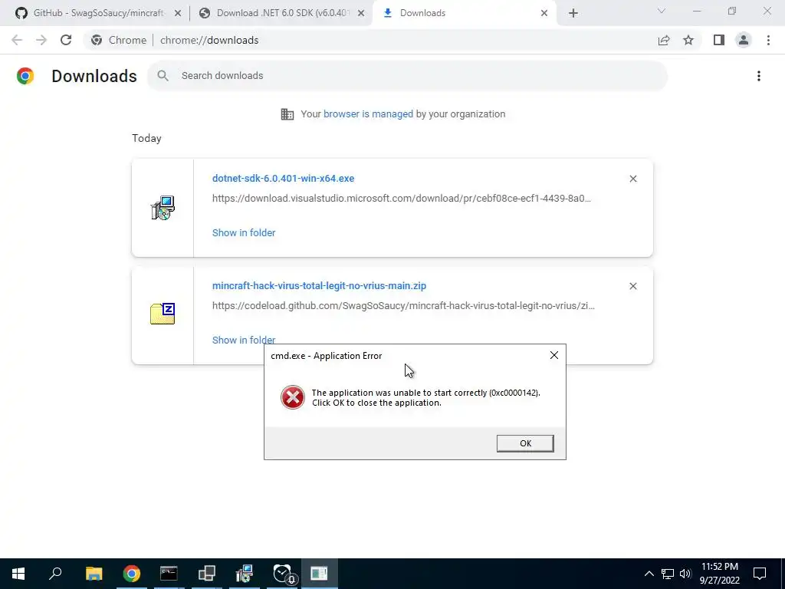Open Windows taskbar search
The image size is (785, 589).
[55, 574]
